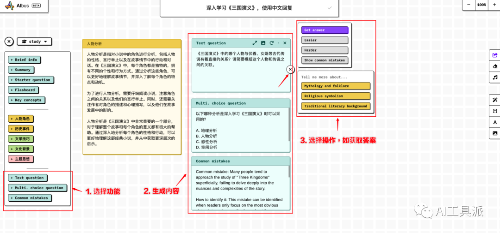Zoom in the canvas
500x233 pixels.
[x=494, y=5]
